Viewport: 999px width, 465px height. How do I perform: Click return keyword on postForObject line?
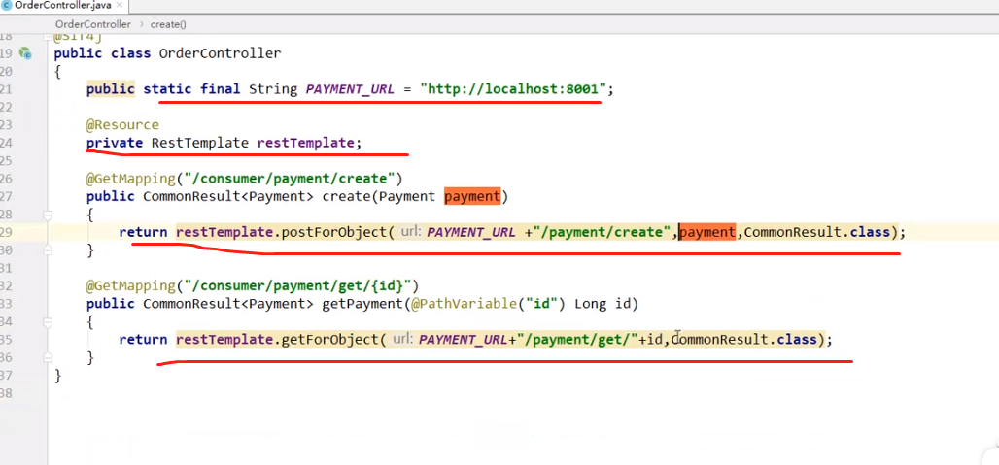click(144, 232)
